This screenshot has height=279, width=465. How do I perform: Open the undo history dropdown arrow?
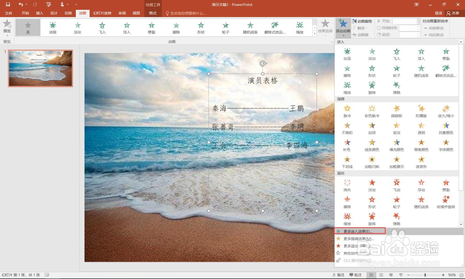coord(26,4)
